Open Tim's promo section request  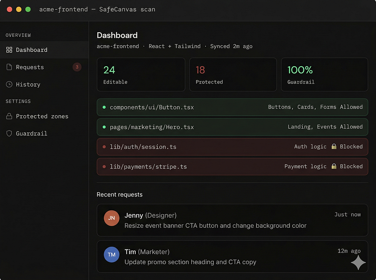[232, 257]
